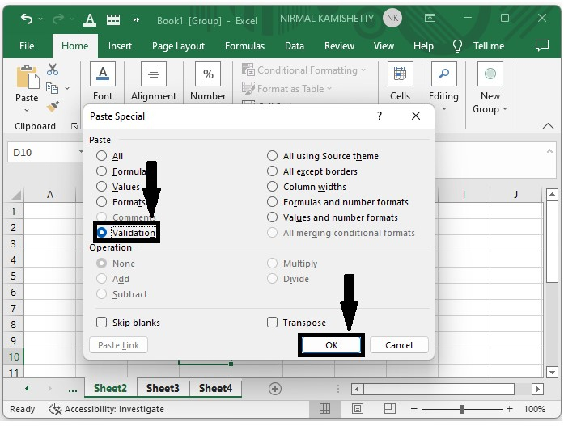Viewport: 564px width, 426px height.
Task: Switch to Page Layout view icon
Action: (357, 409)
